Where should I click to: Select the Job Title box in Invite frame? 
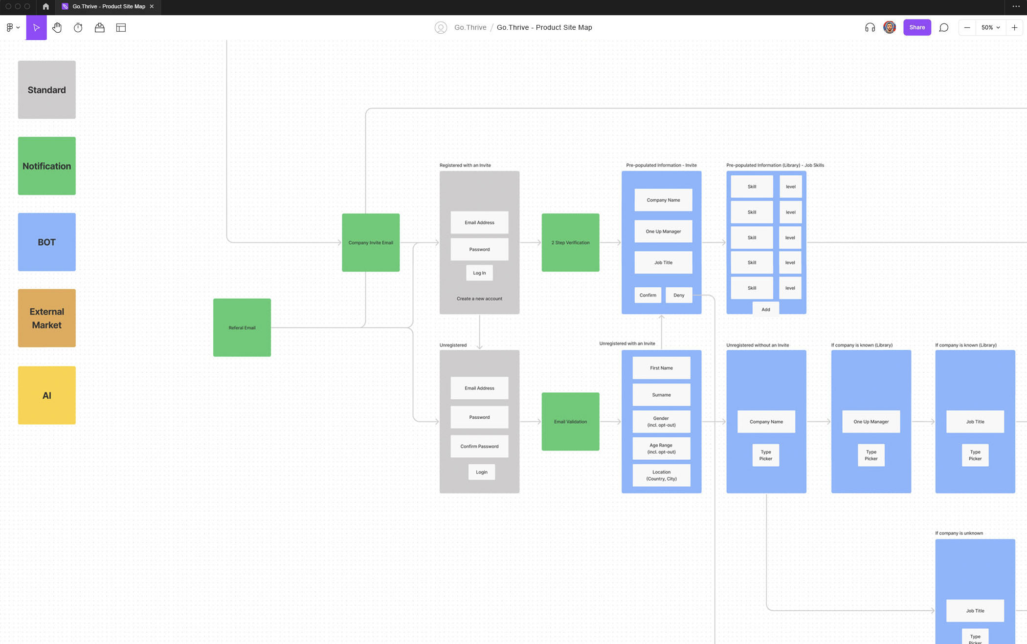point(663,263)
